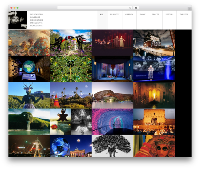The width and height of the screenshot is (200, 169).
Task: Select the ALL filter tab
Action: point(102,20)
